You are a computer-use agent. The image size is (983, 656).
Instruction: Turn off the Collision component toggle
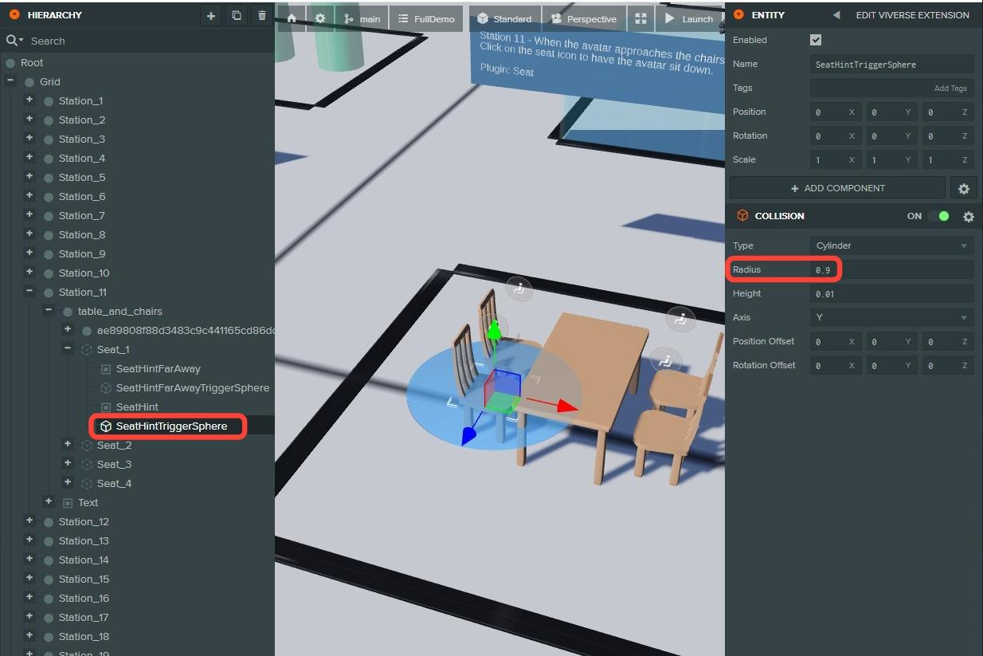pyautogui.click(x=938, y=216)
